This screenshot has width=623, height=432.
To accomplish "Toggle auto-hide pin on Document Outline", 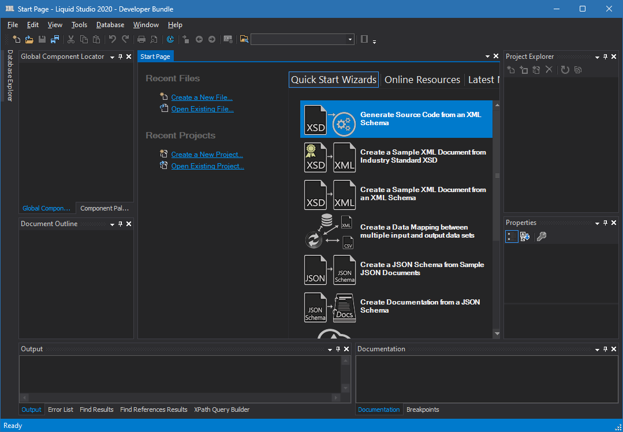I will (x=121, y=224).
